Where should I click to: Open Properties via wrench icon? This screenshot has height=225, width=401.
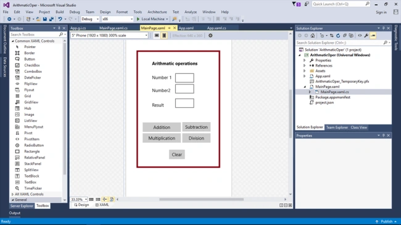click(366, 36)
